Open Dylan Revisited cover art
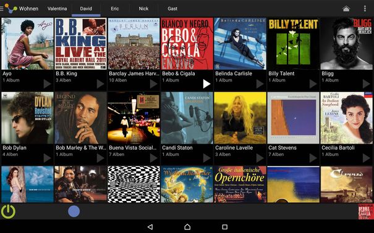 tap(27, 118)
